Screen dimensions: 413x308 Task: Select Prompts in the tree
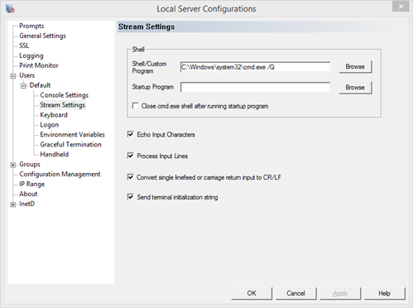tap(31, 26)
